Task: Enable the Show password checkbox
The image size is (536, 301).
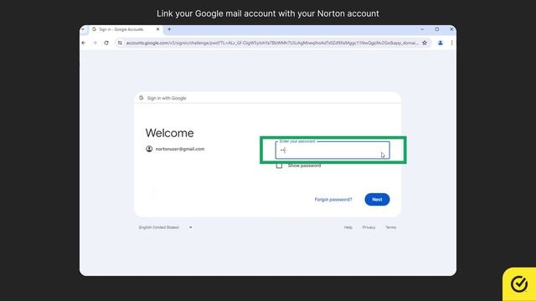Action: 279,166
